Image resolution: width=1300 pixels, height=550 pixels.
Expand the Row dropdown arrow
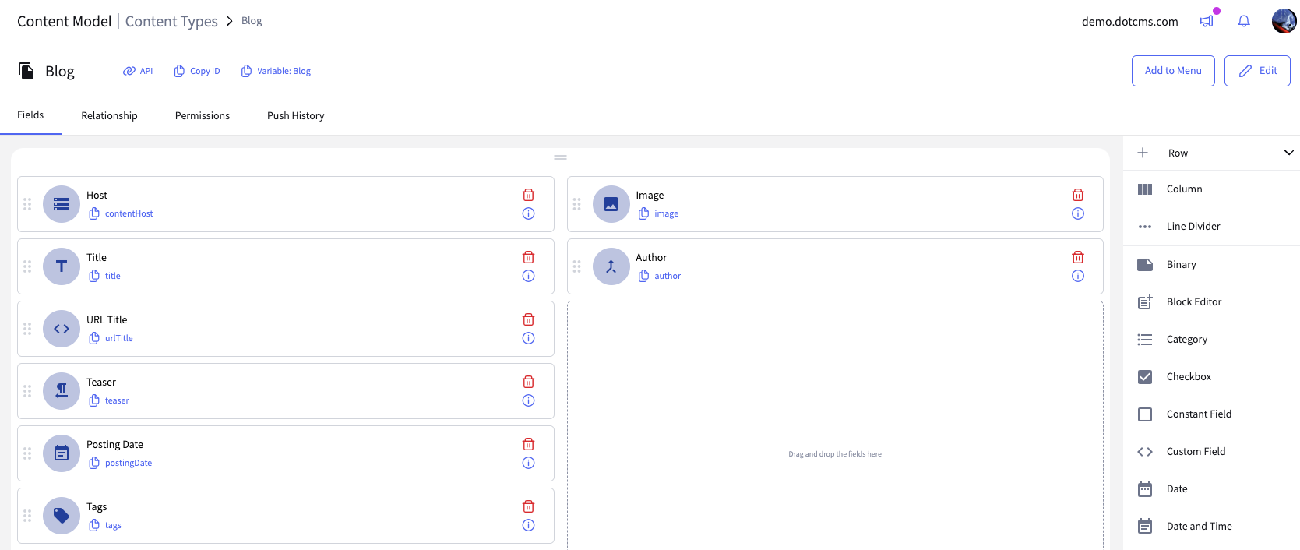tap(1288, 153)
